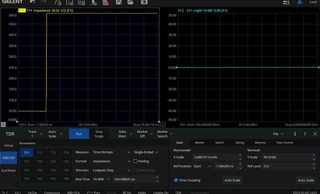Click the open folder icon

(130, 2)
